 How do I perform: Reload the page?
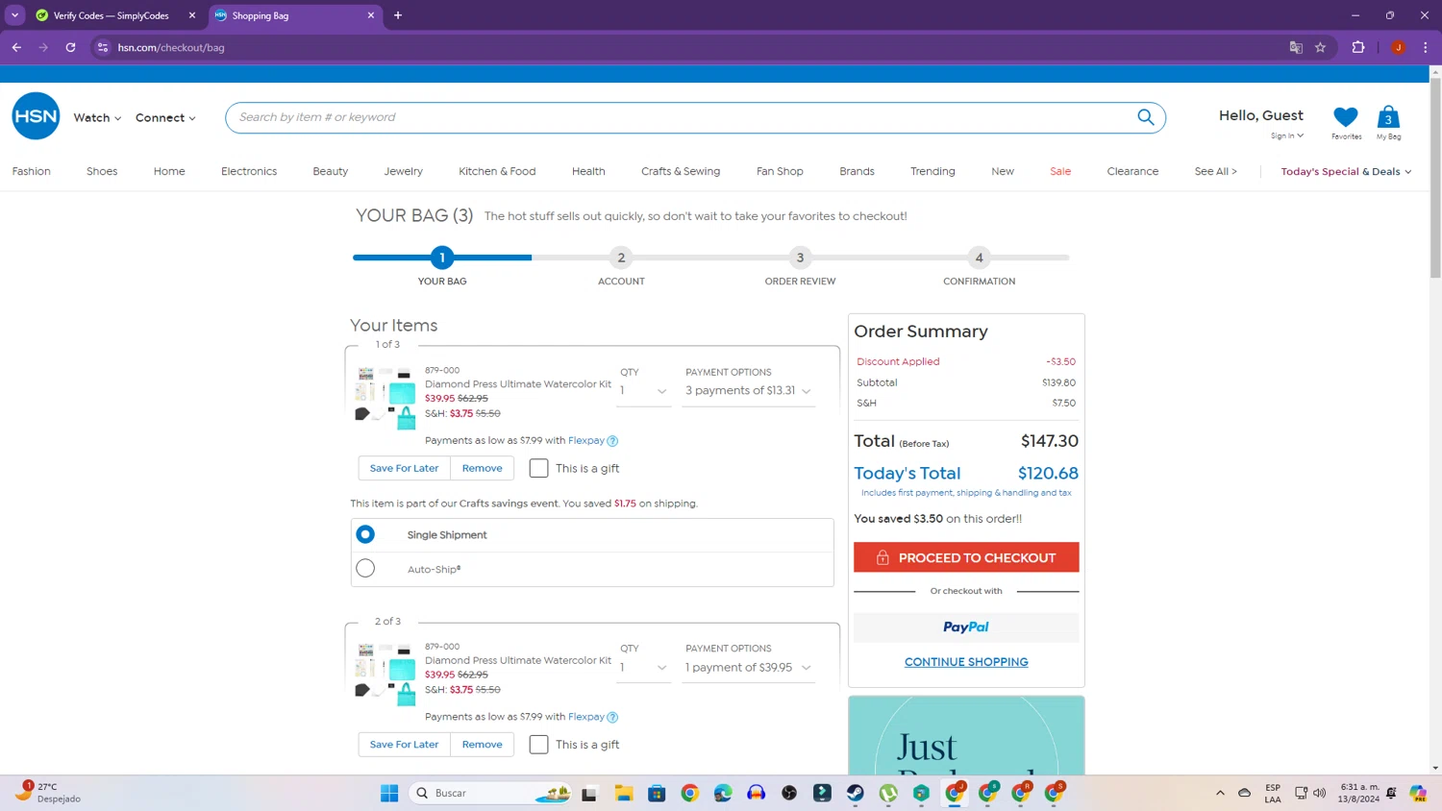[x=70, y=47]
